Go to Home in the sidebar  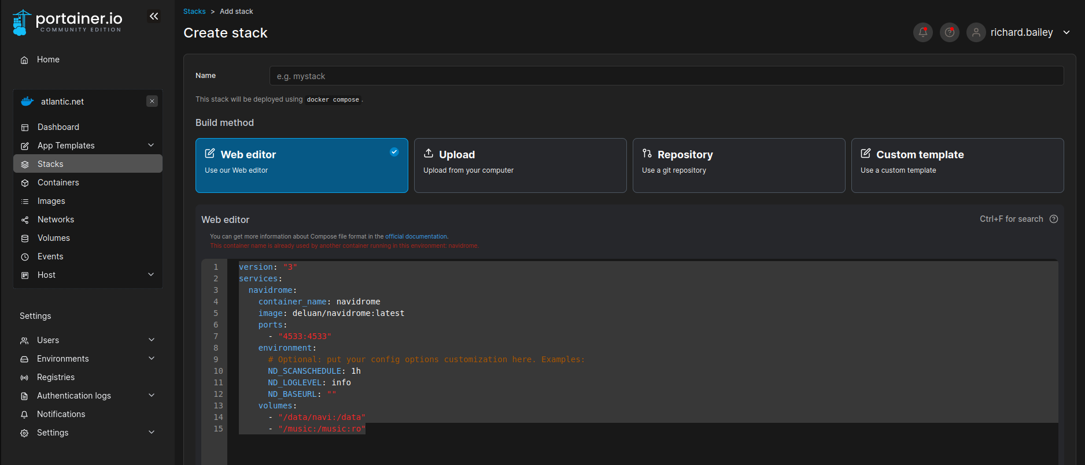(48, 59)
